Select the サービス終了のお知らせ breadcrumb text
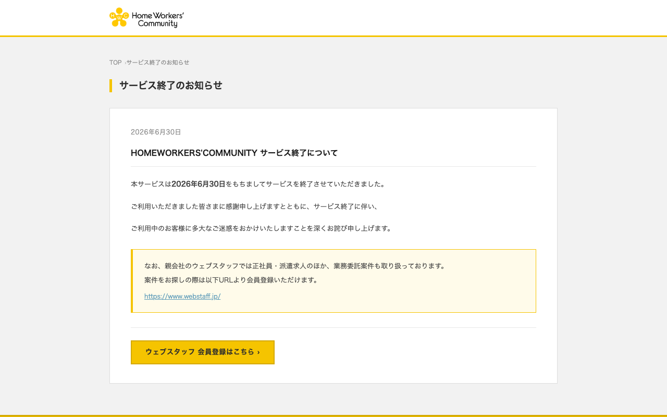 point(158,63)
